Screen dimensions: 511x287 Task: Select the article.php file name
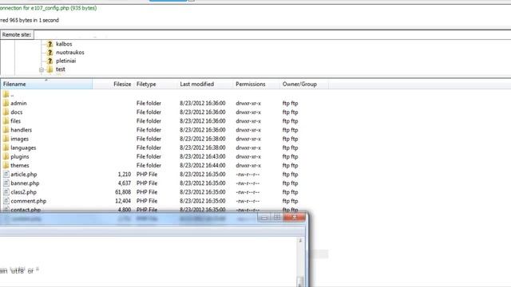click(24, 175)
